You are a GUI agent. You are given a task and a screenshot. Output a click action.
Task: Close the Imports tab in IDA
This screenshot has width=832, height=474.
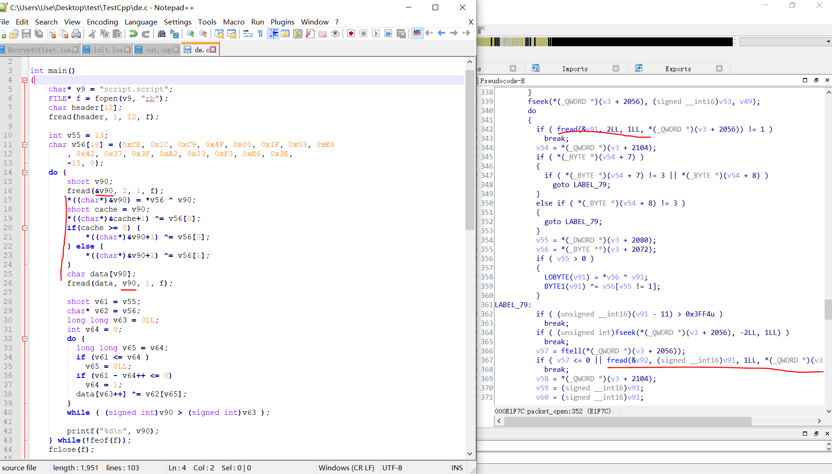point(615,68)
